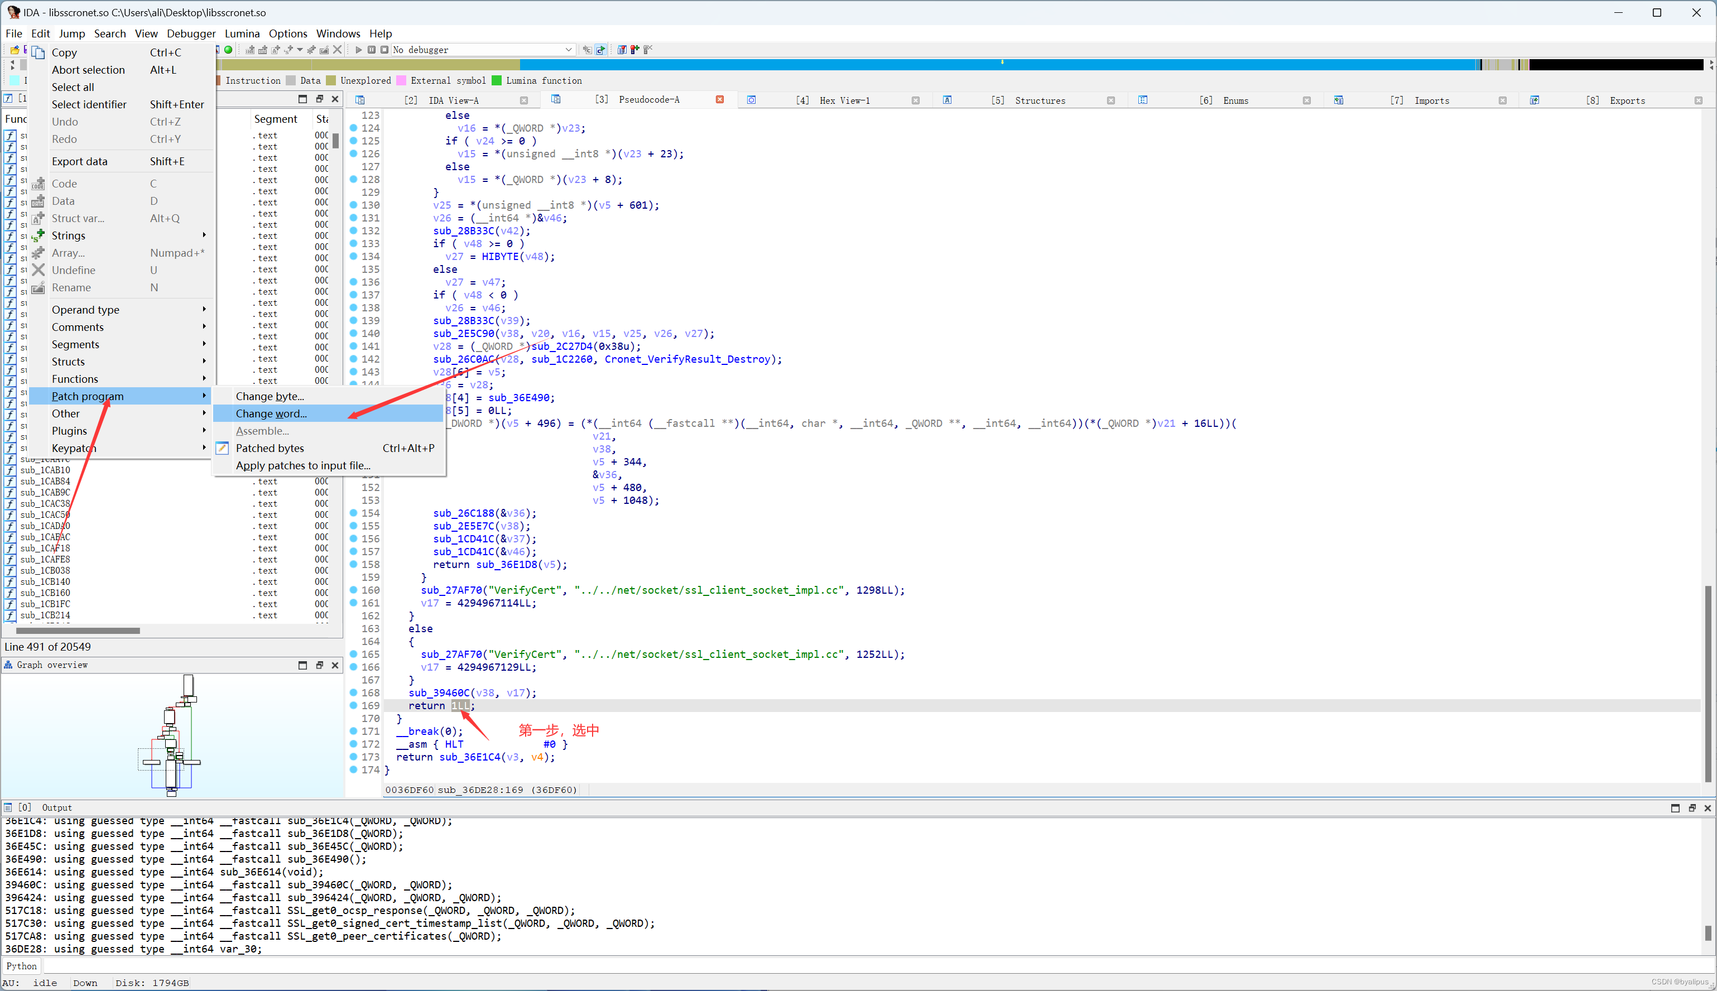This screenshot has width=1717, height=991.
Task: Toggle breakpoint dot on line 140
Action: coord(354,334)
